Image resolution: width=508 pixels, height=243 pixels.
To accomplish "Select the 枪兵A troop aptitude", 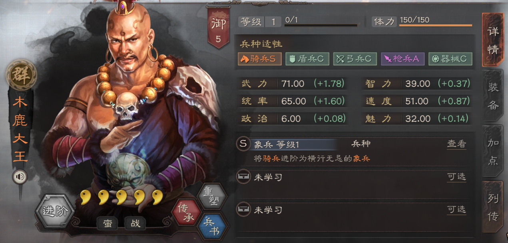I will coord(402,59).
